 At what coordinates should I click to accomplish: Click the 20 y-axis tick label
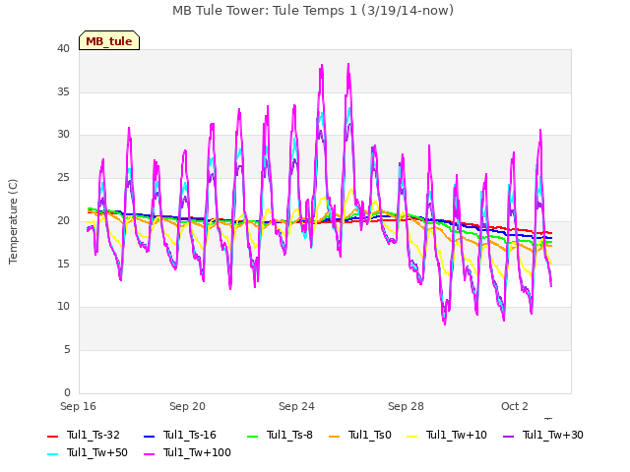pyautogui.click(x=63, y=220)
